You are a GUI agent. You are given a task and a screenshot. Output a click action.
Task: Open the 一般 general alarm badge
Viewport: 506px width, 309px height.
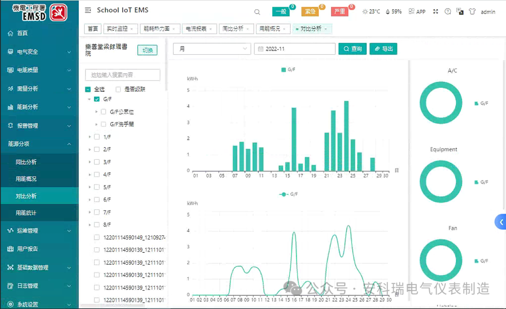[x=281, y=12]
